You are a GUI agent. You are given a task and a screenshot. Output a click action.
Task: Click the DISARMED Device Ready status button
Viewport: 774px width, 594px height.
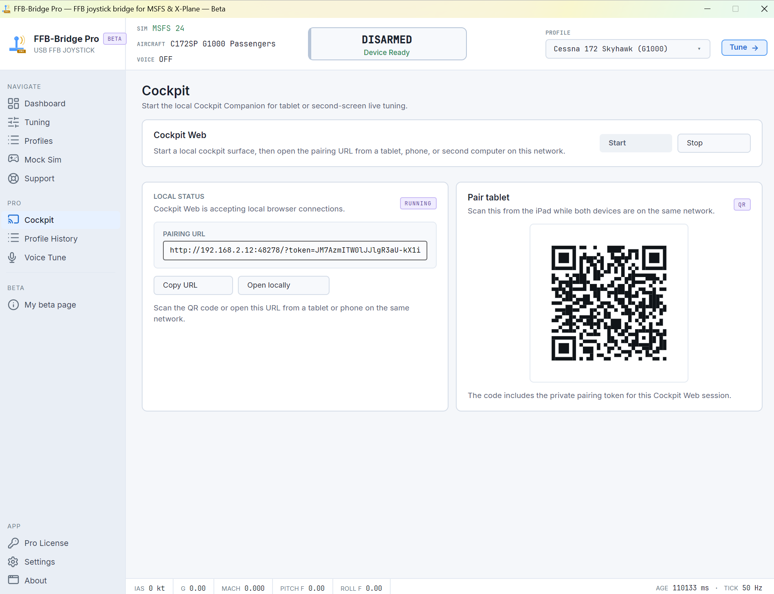pyautogui.click(x=387, y=44)
